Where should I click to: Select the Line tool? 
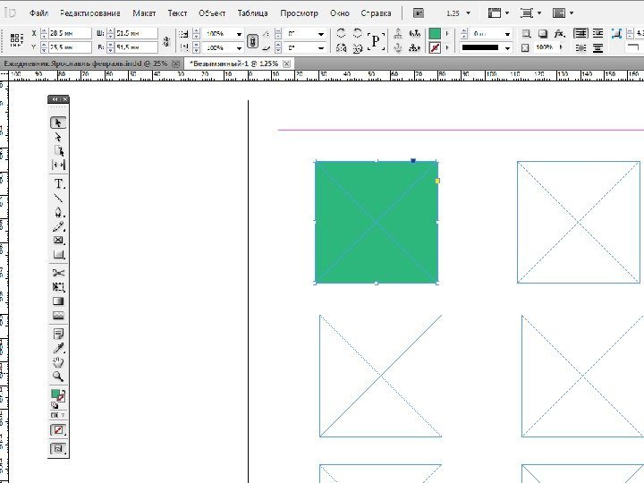tap(58, 198)
